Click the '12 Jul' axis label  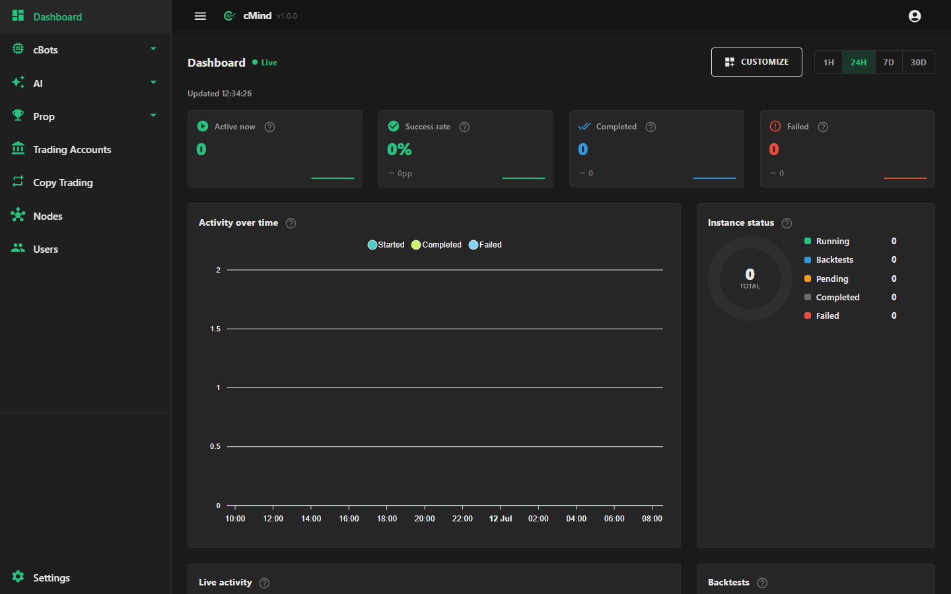pyautogui.click(x=500, y=519)
